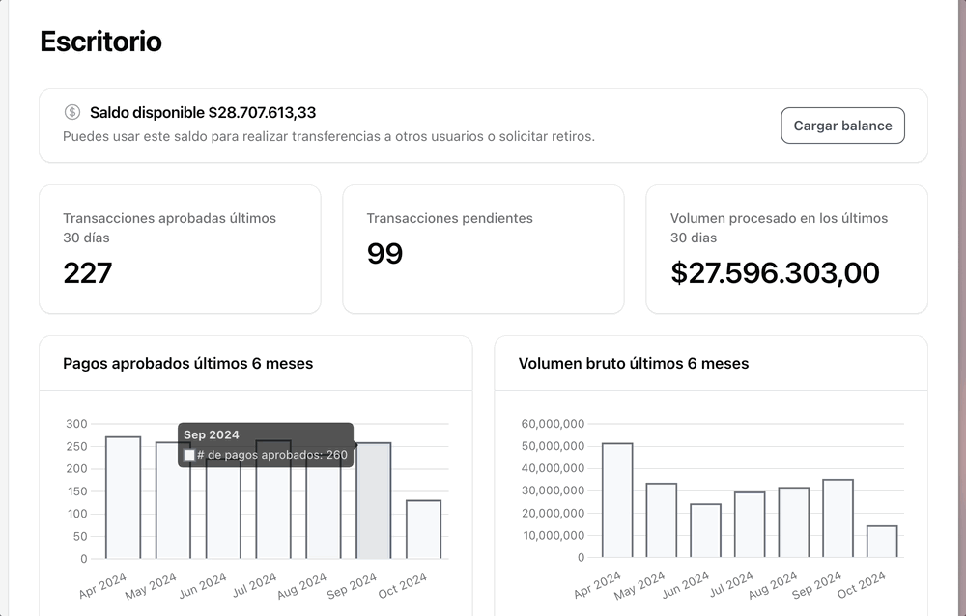Open the Transacciones aprobadas últimos 30 días card
966x616 pixels.
tap(180, 249)
